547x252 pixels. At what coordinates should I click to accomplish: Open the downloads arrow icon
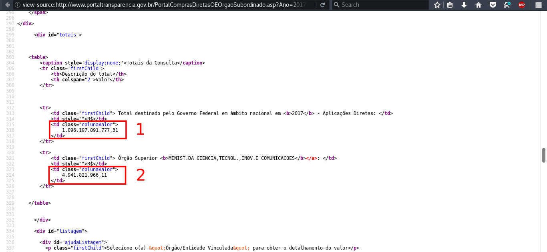(464, 5)
